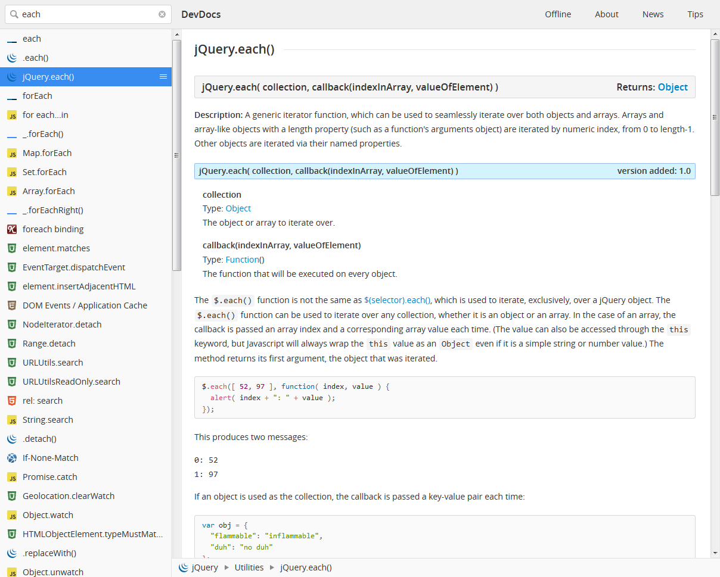Follow the Type: Object link under collection

pos(238,208)
